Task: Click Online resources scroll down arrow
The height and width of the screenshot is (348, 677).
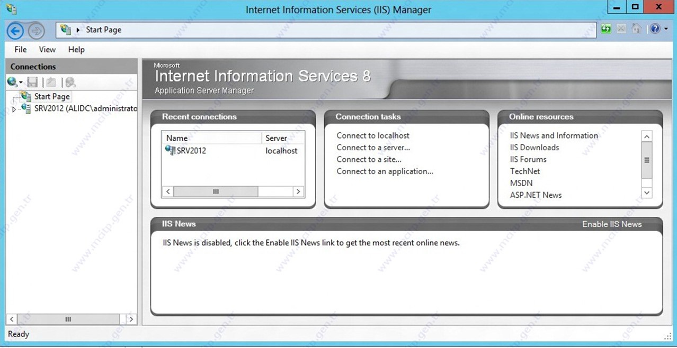Action: [x=646, y=193]
